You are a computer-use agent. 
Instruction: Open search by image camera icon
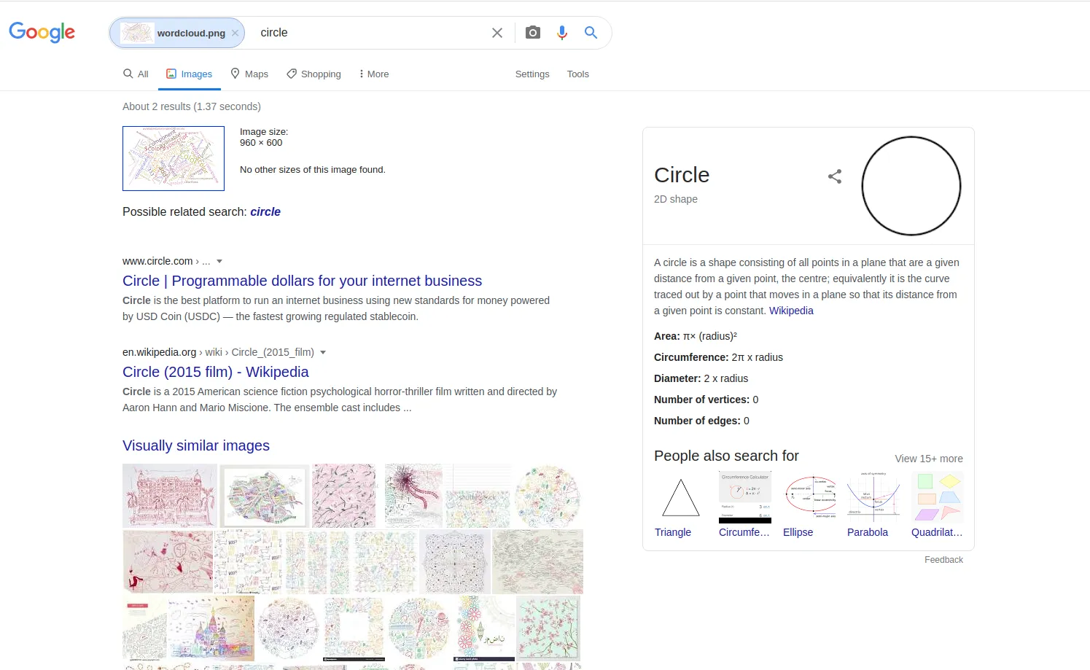533,33
